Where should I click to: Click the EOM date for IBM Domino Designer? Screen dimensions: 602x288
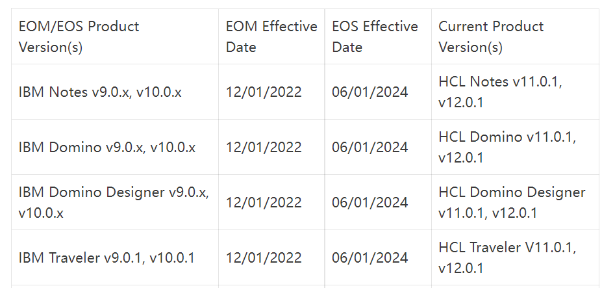point(264,203)
